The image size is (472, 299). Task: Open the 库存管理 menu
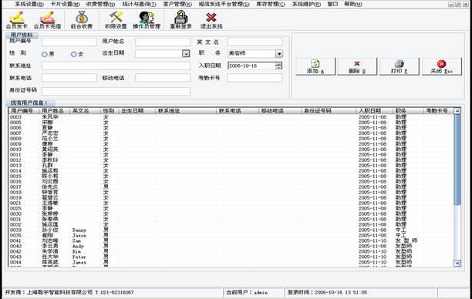271,4
